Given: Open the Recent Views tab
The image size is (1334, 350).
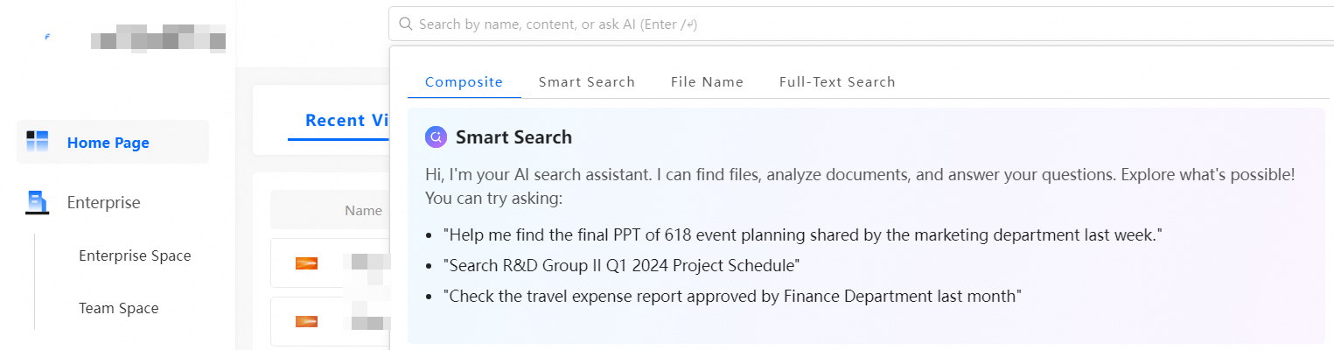Looking at the screenshot, I should pyautogui.click(x=346, y=121).
